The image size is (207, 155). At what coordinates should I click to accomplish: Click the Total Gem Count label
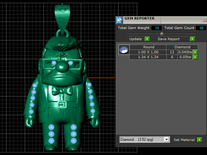pyautogui.click(x=179, y=28)
